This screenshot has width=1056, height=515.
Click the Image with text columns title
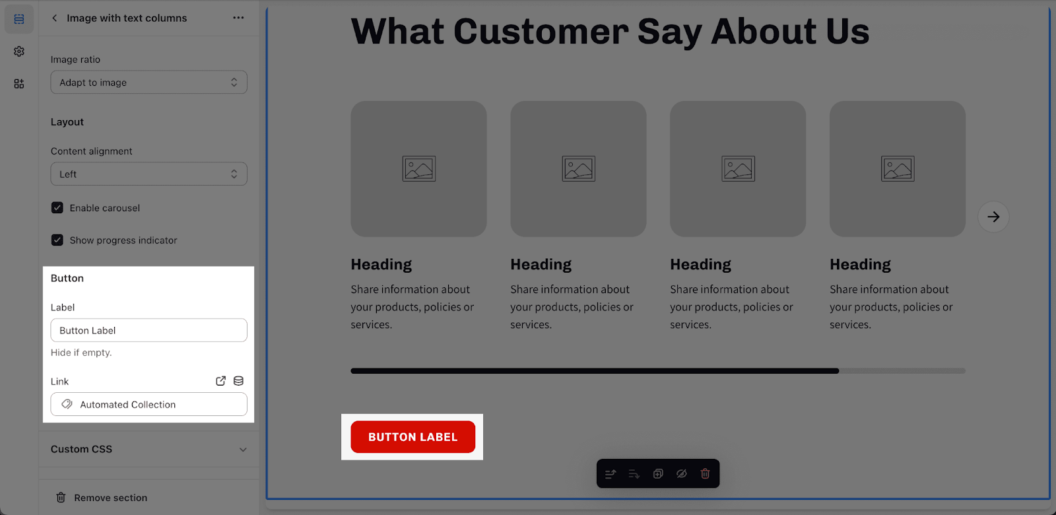[127, 18]
